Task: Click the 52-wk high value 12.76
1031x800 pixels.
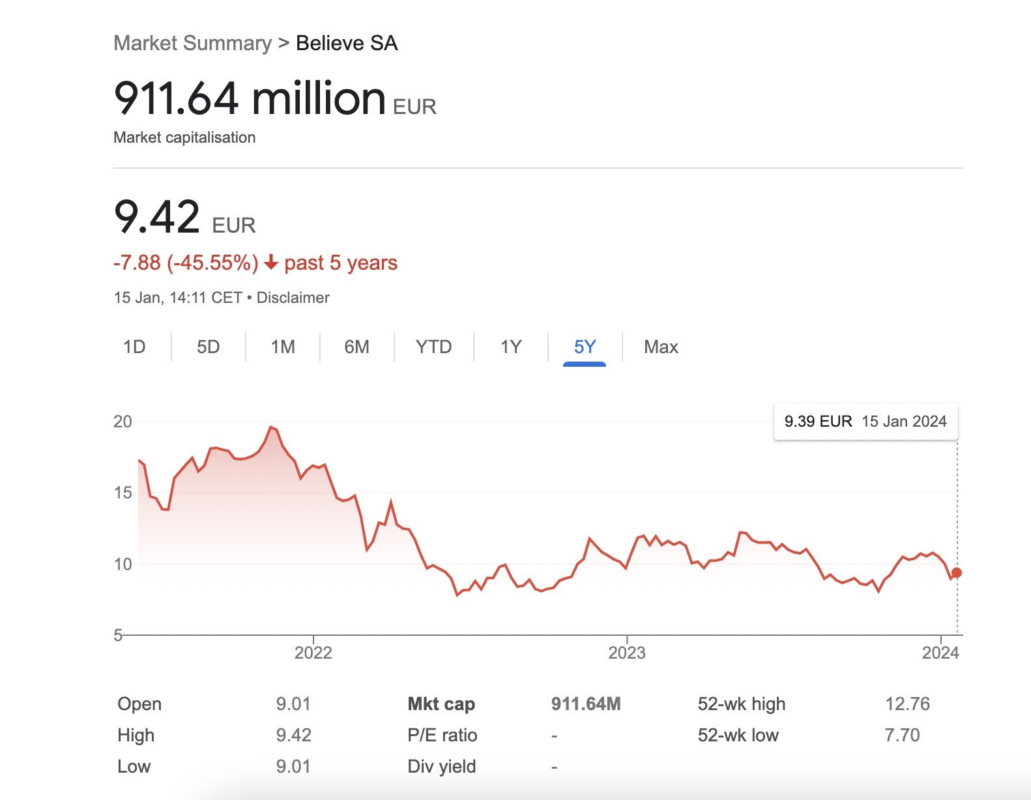Action: coord(907,704)
